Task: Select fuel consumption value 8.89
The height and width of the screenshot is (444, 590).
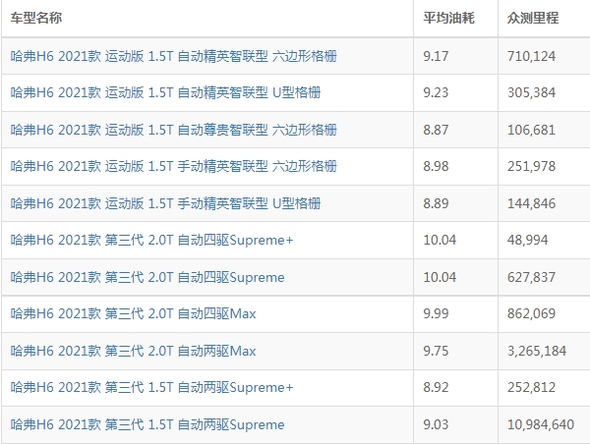Action: coord(436,203)
